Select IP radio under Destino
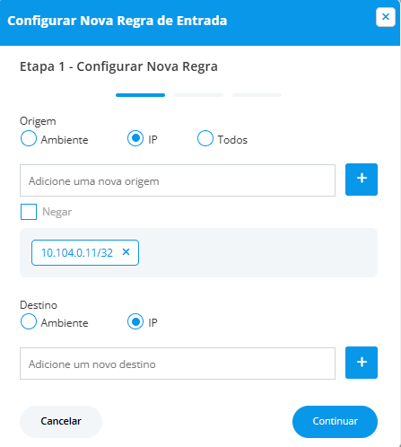Viewport: 401px width, 447px height. pyautogui.click(x=135, y=321)
